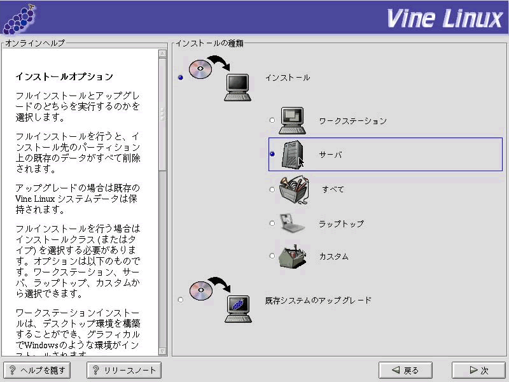Click the Server tower icon
509x382 pixels.
click(293, 155)
